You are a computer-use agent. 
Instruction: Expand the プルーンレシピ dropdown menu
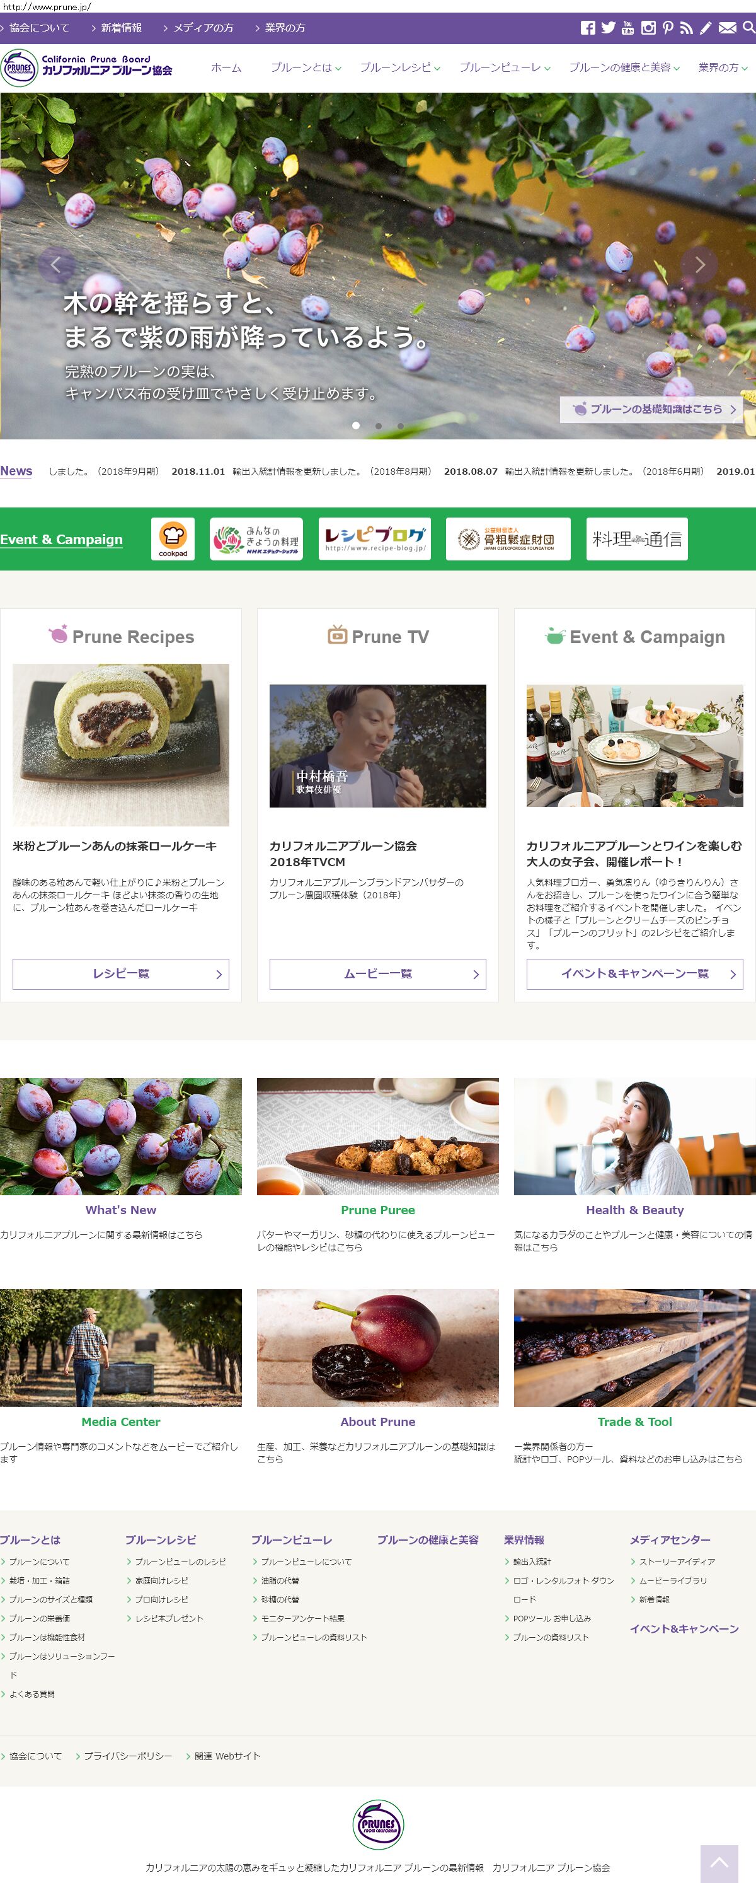click(x=400, y=67)
